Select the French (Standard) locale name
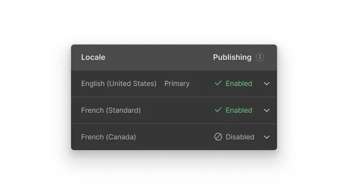This screenshot has height=194, width=348. point(111,110)
